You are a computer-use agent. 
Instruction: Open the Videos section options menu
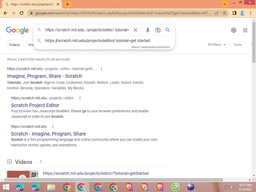tap(41, 162)
